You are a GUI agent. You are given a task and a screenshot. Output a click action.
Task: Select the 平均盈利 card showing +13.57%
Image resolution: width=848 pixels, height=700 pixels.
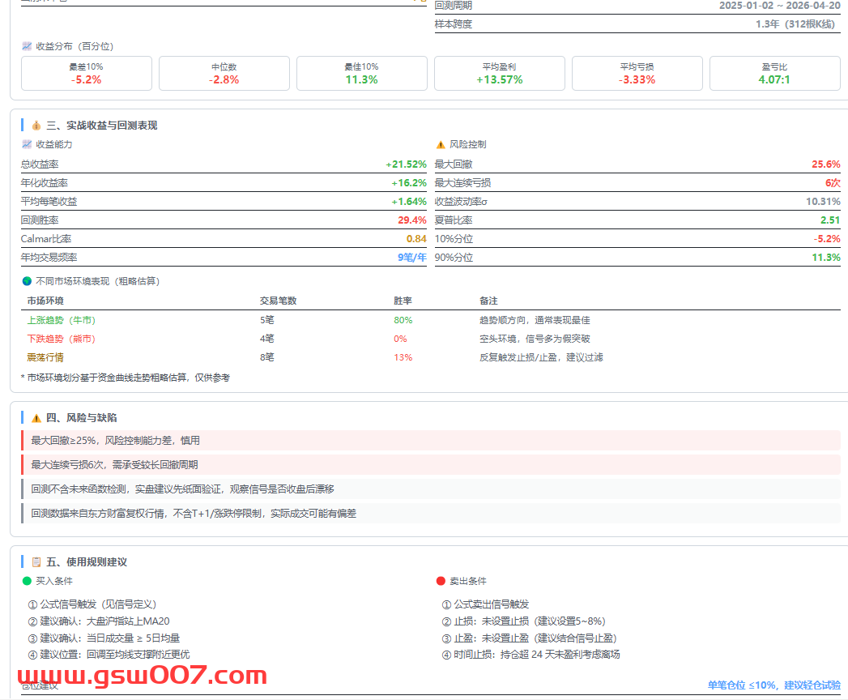499,73
